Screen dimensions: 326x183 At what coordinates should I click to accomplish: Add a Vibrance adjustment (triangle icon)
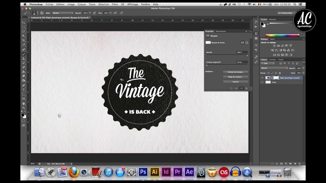[291, 46]
